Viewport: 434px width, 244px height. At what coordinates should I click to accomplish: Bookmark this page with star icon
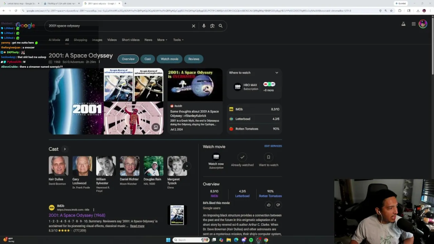pyautogui.click(x=391, y=11)
